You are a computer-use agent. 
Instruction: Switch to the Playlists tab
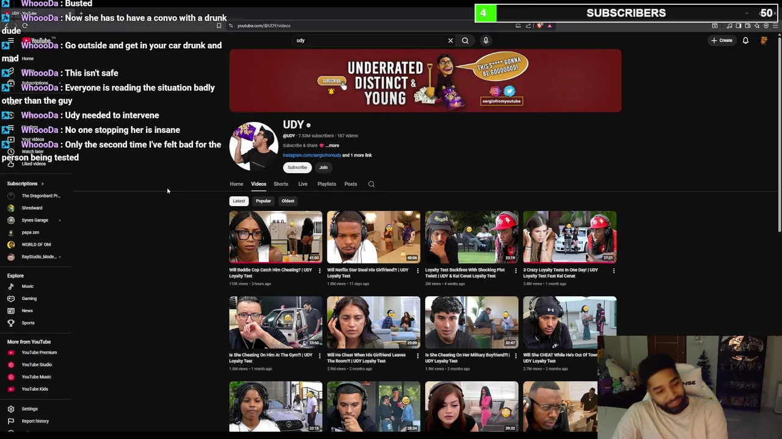[x=327, y=184]
